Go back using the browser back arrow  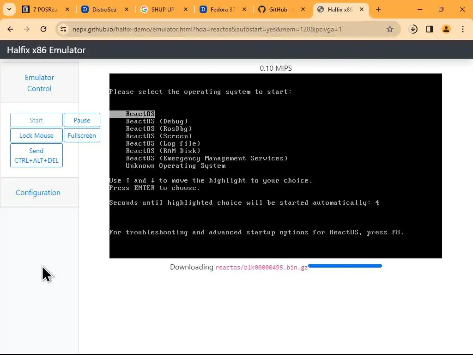point(10,29)
